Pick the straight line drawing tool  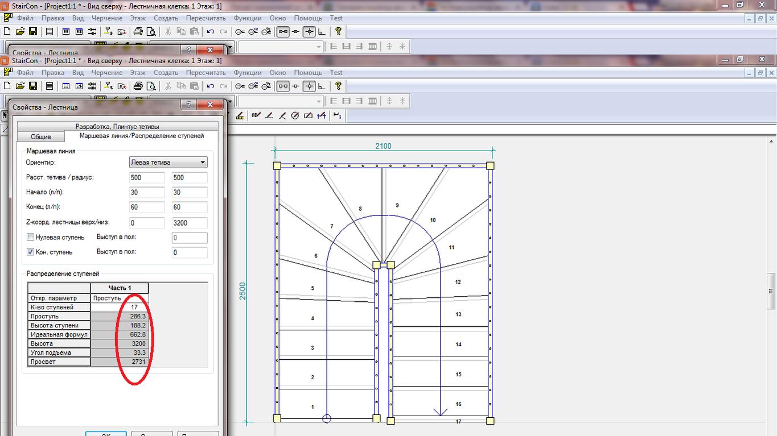click(x=269, y=115)
